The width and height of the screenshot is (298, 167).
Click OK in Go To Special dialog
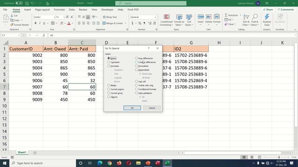pos(132,108)
